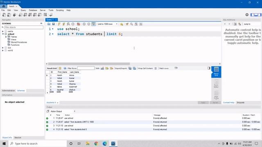The width and height of the screenshot is (262, 147).
Task: Search table data toolbar icon
Action: [45, 15]
